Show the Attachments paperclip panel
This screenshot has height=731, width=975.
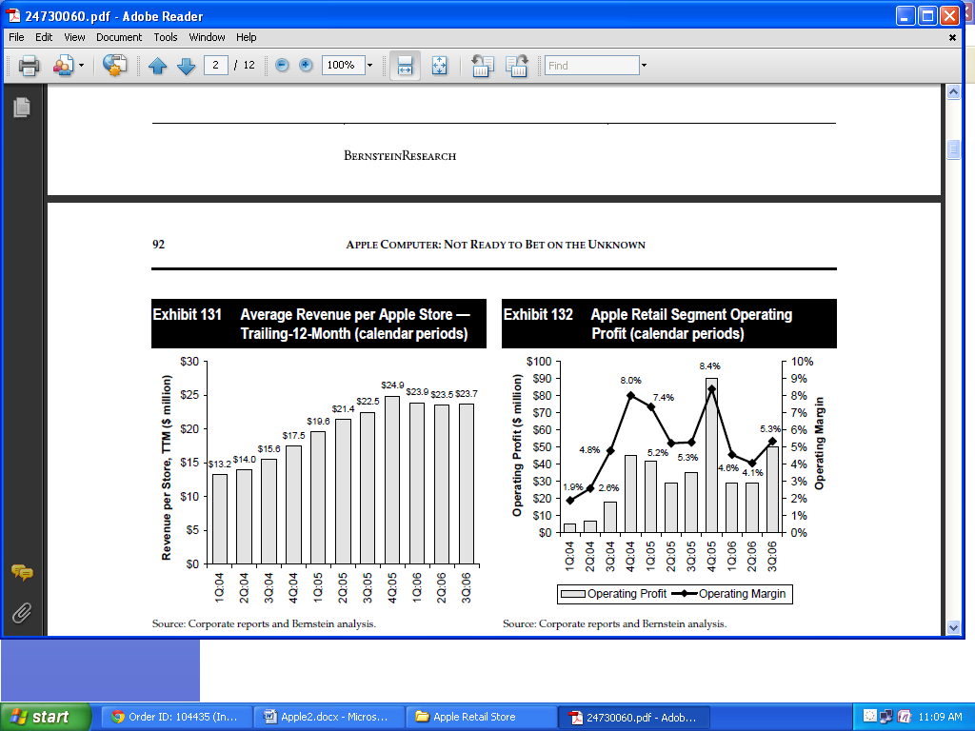22,612
